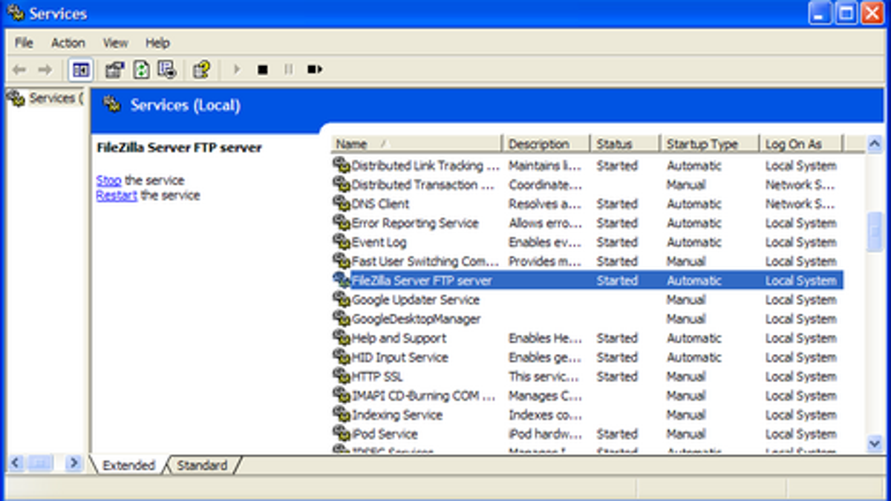This screenshot has width=891, height=501.
Task: Click the Start Service play button
Action: click(237, 70)
